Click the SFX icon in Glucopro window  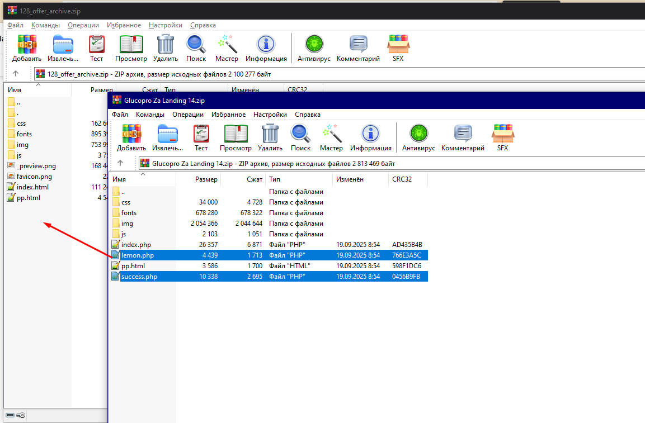pos(502,137)
